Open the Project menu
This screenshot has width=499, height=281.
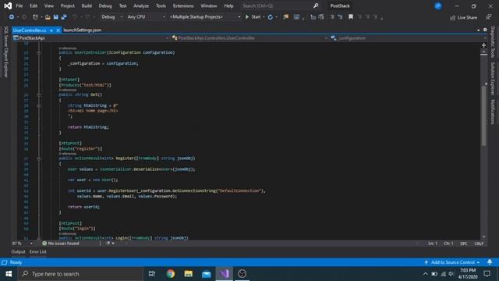(68, 5)
